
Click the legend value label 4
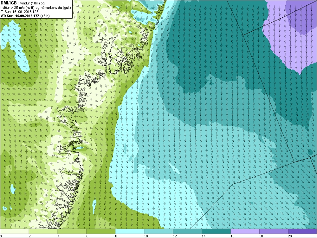59,236
